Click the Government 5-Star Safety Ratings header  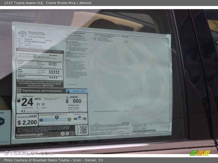click(40, 51)
